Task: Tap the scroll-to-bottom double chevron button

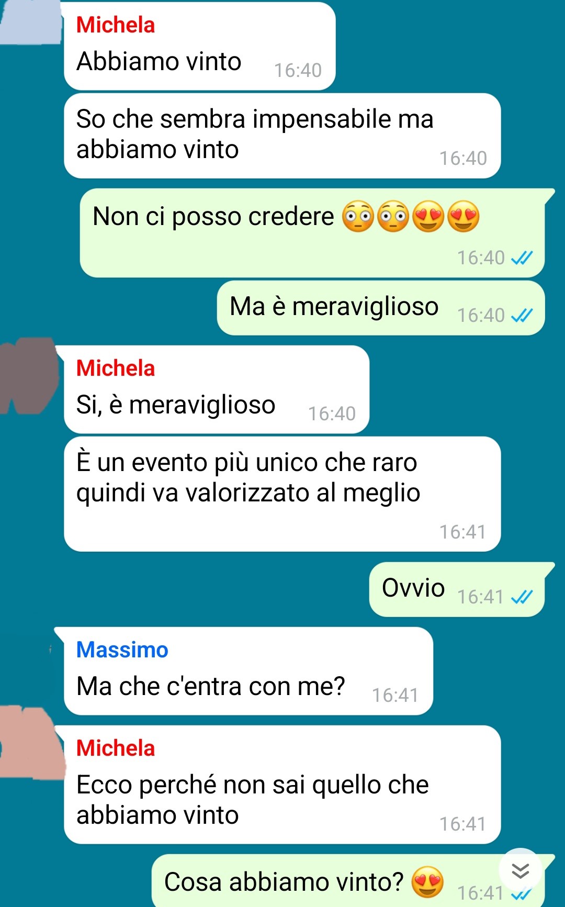Action: click(521, 870)
